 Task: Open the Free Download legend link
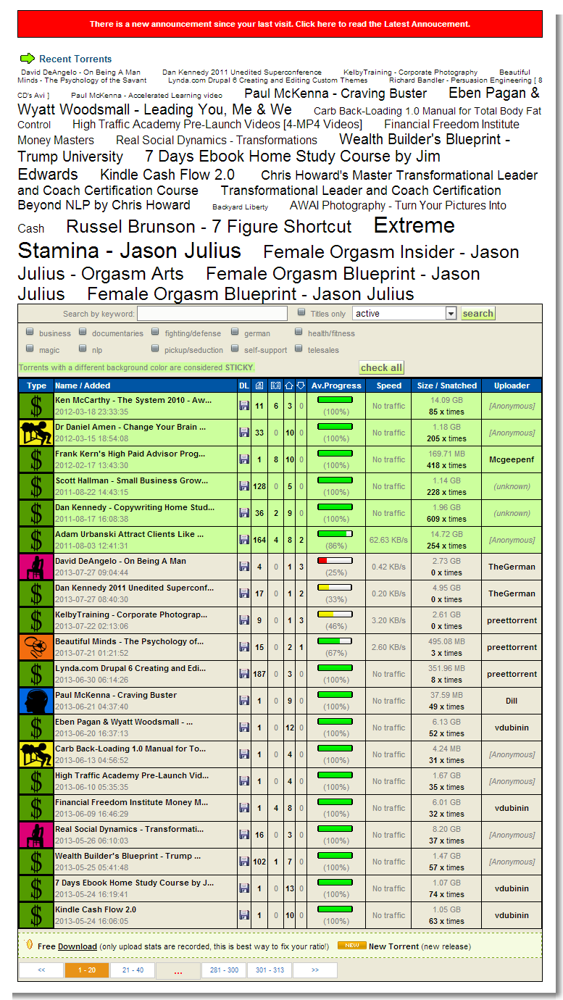click(x=78, y=946)
